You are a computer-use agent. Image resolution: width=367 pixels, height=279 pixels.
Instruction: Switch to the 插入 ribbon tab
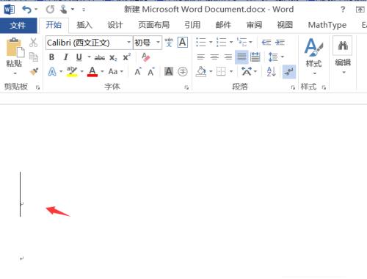[x=84, y=25]
